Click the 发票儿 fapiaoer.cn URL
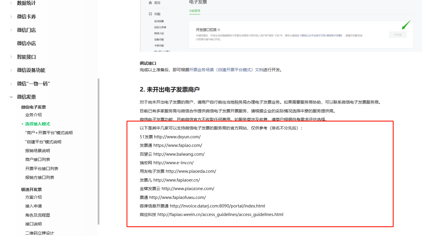 tap(177, 180)
